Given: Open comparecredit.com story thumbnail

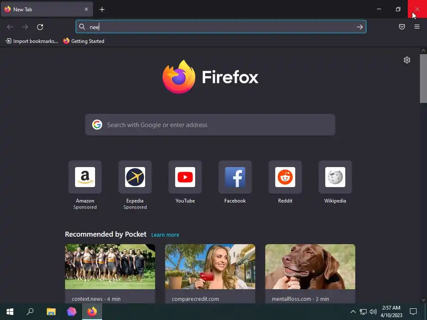Looking at the screenshot, I should tap(210, 267).
